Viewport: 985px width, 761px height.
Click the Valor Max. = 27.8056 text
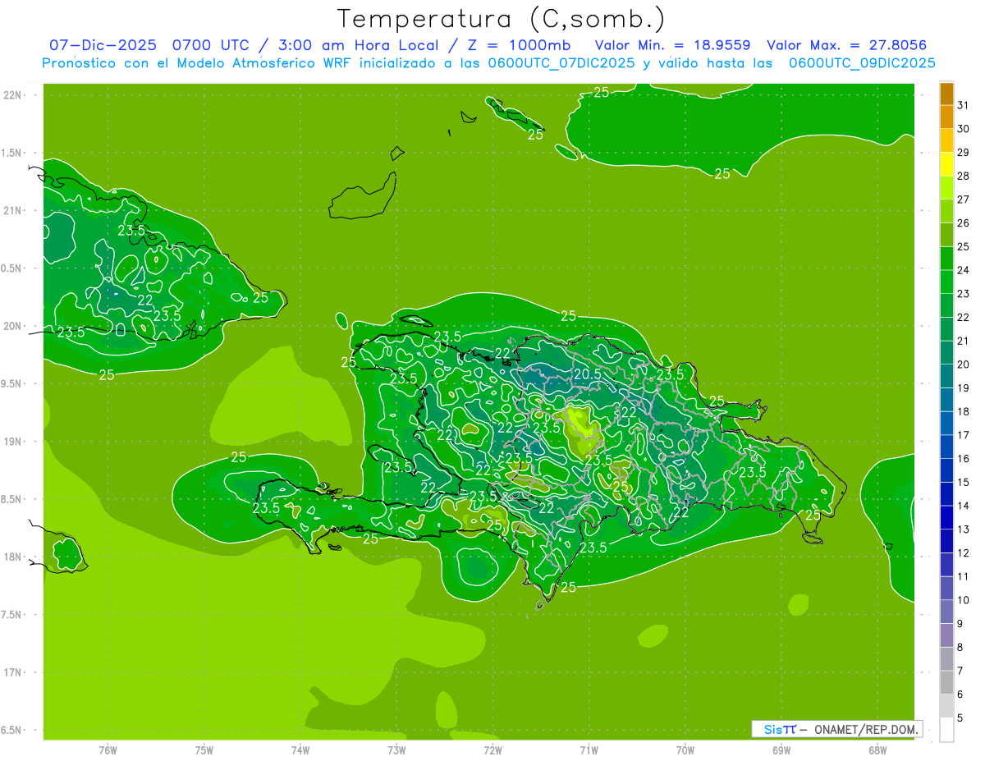[x=846, y=45]
